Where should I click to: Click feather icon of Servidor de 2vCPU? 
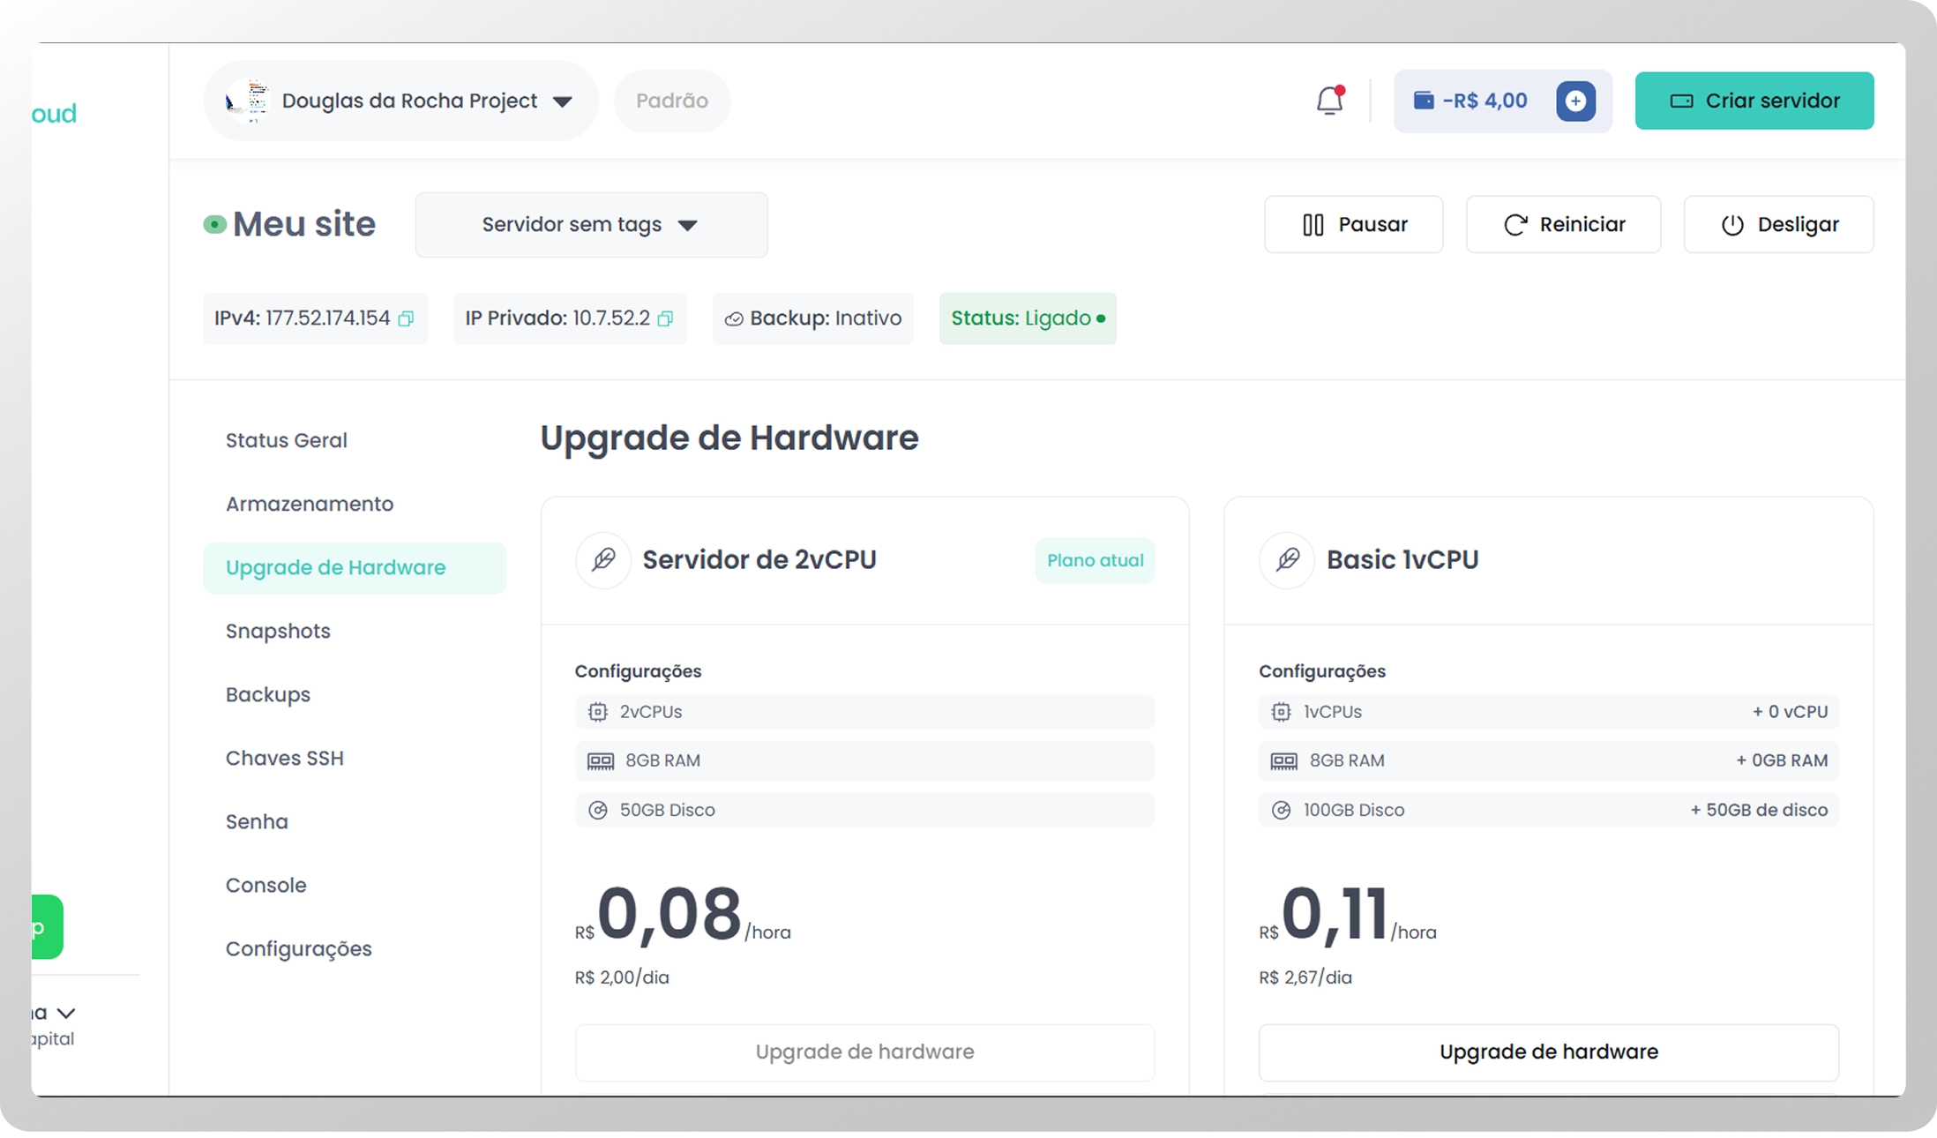point(603,559)
